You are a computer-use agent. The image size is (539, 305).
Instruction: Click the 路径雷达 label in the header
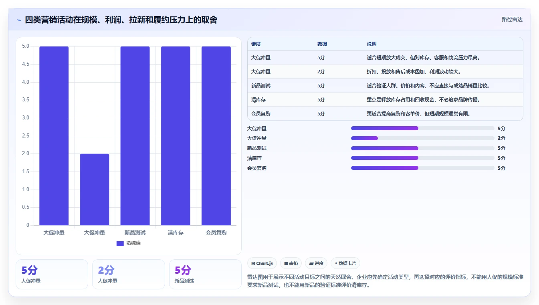click(512, 19)
